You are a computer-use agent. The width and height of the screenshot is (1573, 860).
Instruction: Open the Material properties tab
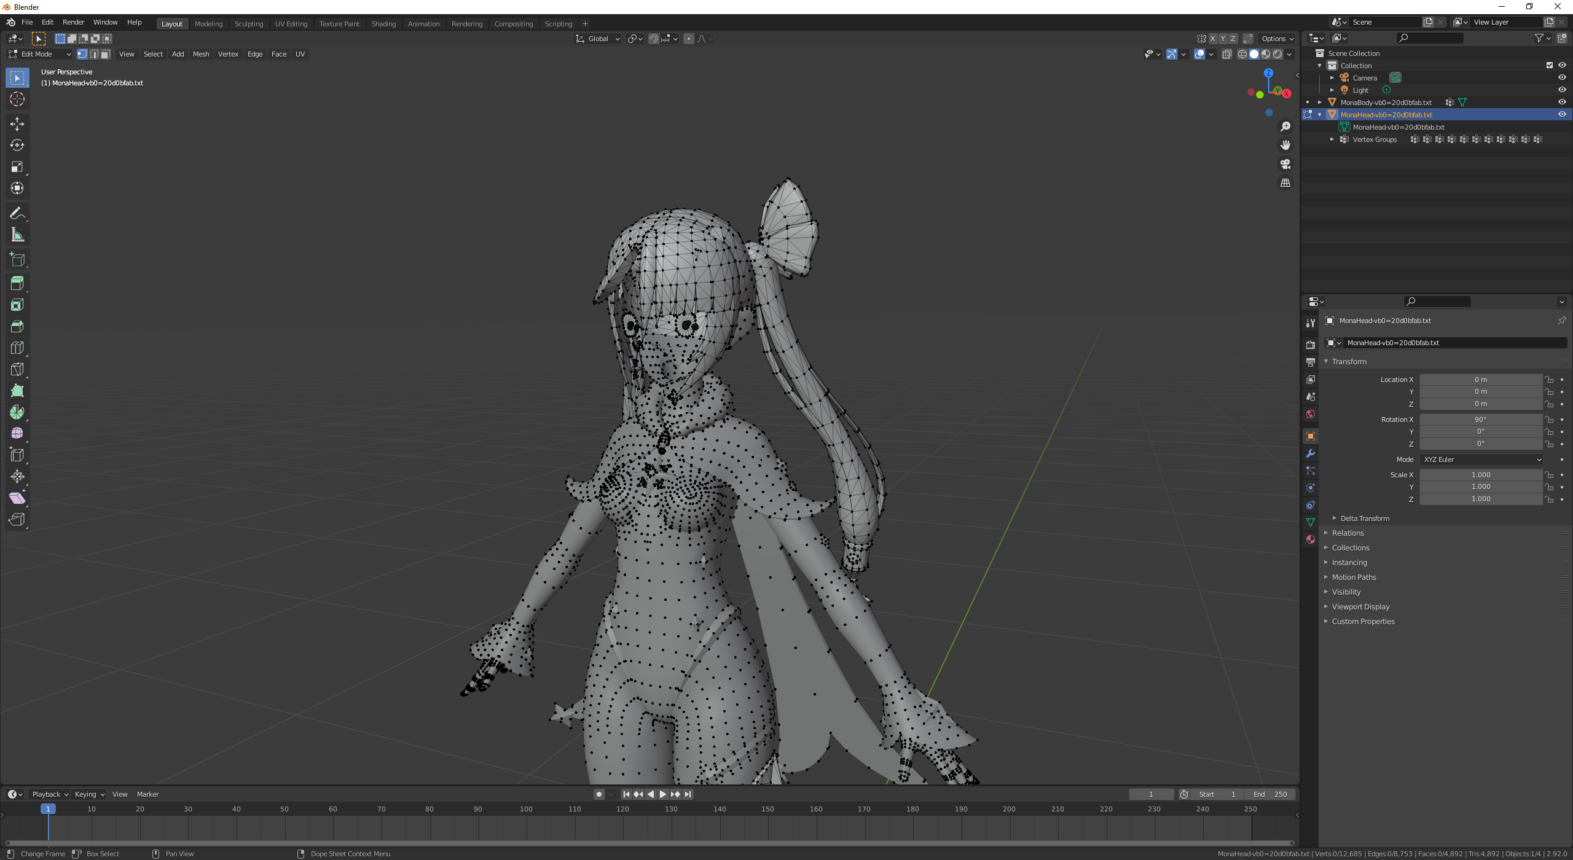(x=1310, y=539)
